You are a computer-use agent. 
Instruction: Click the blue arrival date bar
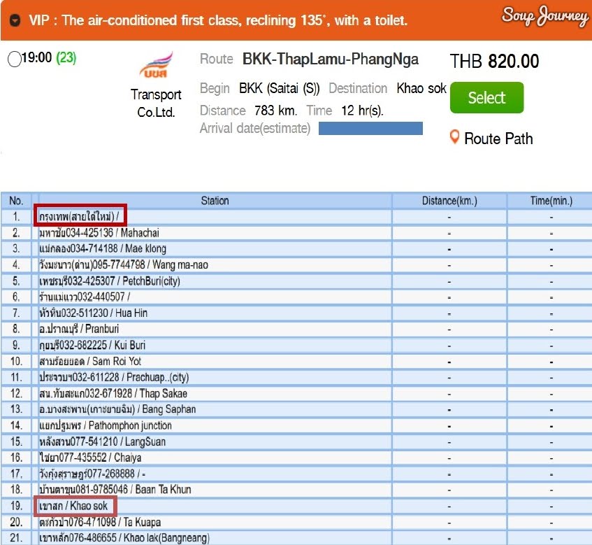370,129
